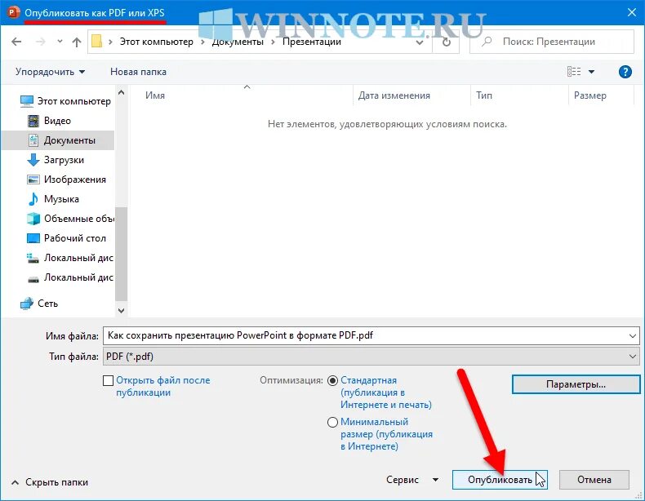
Task: Click the Видео folder icon
Action: click(33, 121)
